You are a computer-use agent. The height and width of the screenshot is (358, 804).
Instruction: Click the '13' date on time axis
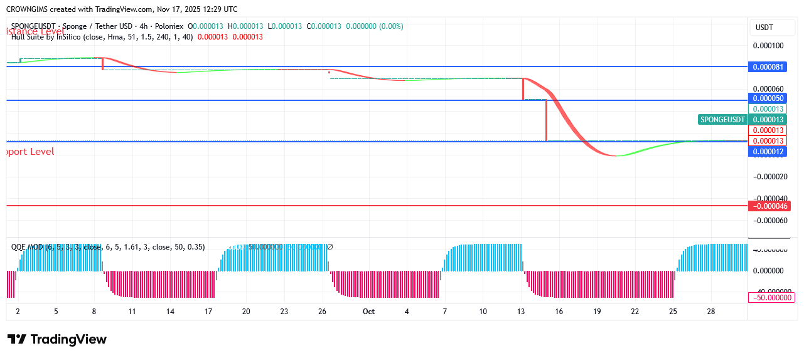tap(521, 312)
